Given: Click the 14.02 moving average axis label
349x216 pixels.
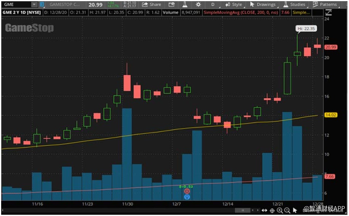Looking at the screenshot, I should click(331, 115).
